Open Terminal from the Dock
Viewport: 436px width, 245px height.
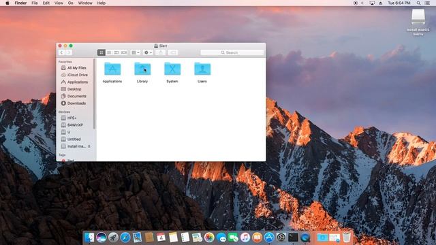[293, 238]
